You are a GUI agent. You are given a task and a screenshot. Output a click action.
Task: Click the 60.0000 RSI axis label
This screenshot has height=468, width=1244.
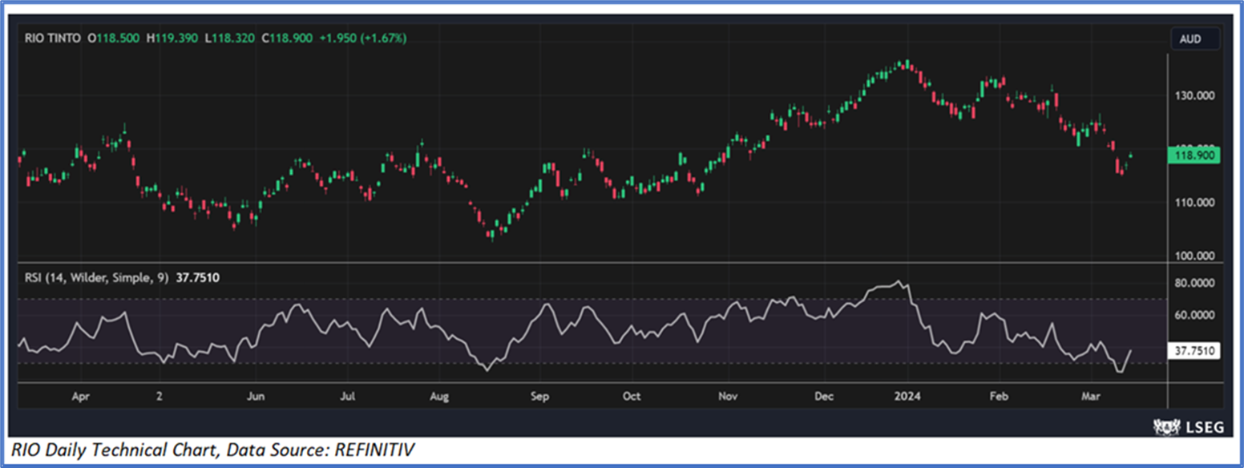[1194, 315]
